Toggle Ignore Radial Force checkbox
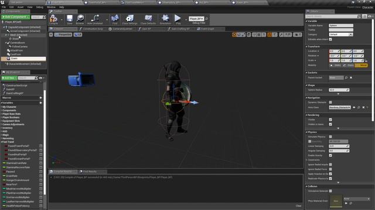Viewport: 375px width, 210px height. (x=330, y=169)
